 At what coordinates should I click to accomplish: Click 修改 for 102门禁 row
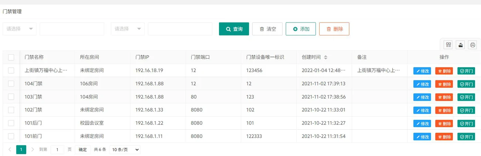[422, 110]
